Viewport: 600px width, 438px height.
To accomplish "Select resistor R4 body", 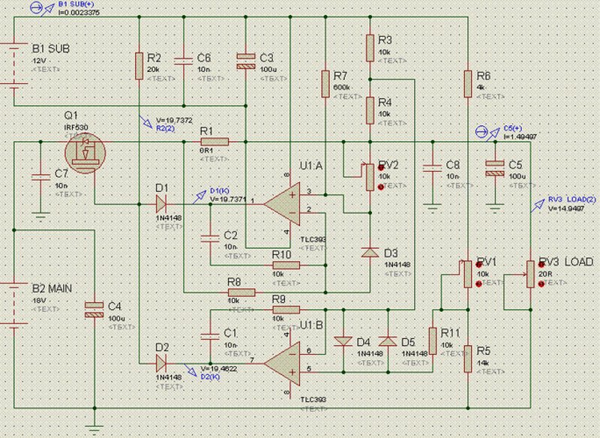I will pos(370,110).
